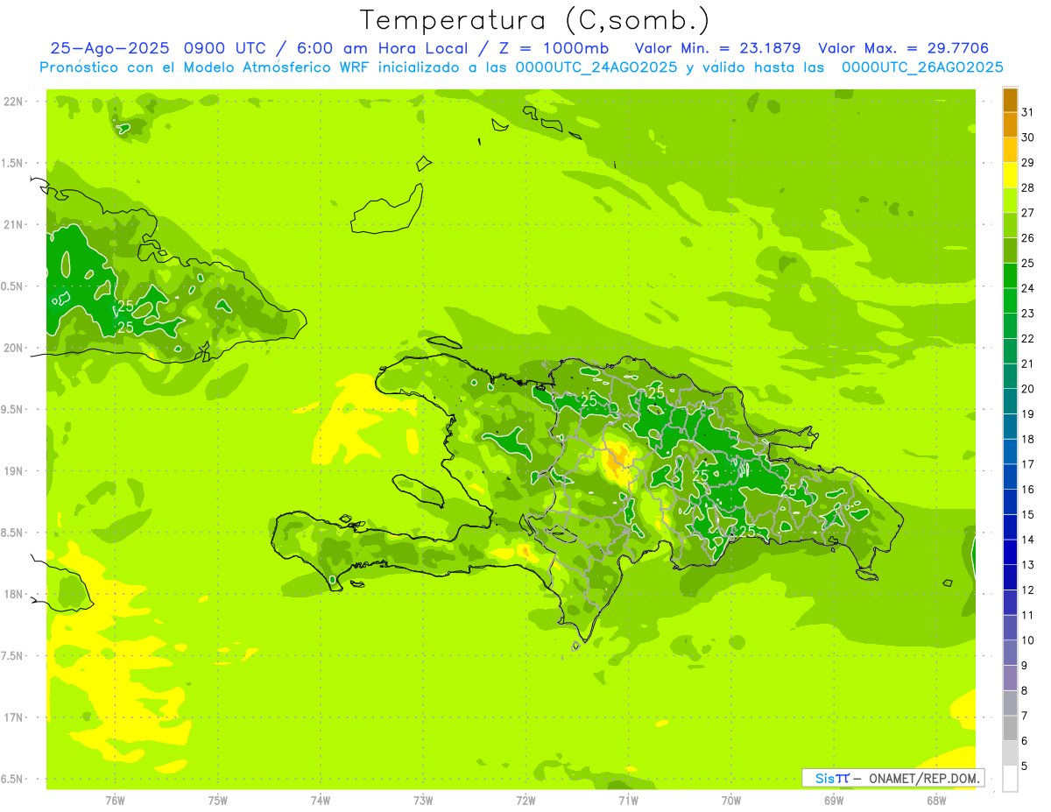Screen dimensions: 1051x812
Task: Pick the green legend swatch between 23 and 24
Action: click(1010, 300)
